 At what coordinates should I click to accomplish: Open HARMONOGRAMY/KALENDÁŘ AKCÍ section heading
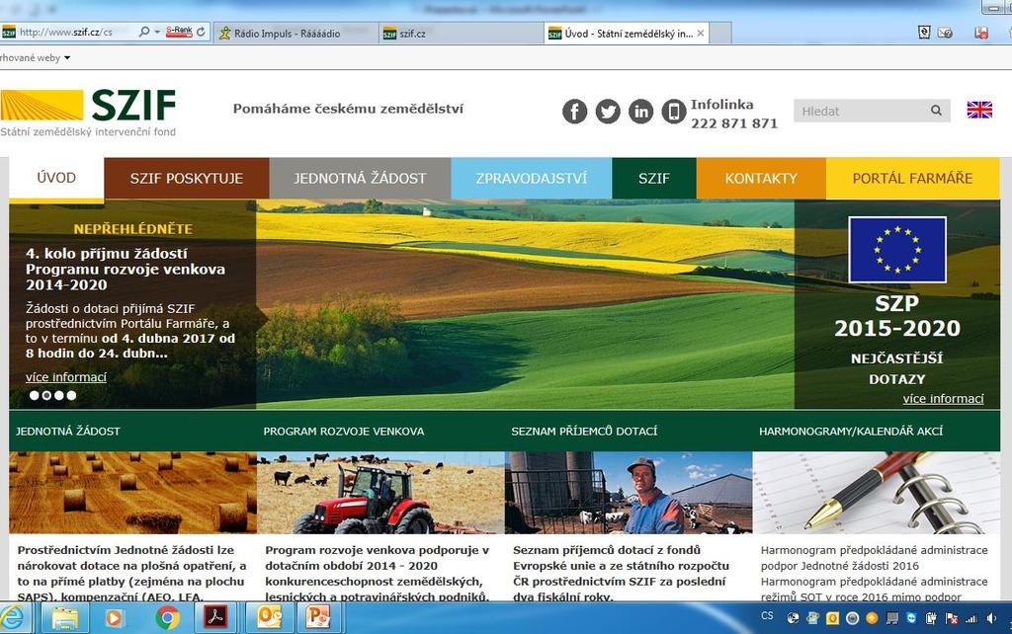point(851,431)
